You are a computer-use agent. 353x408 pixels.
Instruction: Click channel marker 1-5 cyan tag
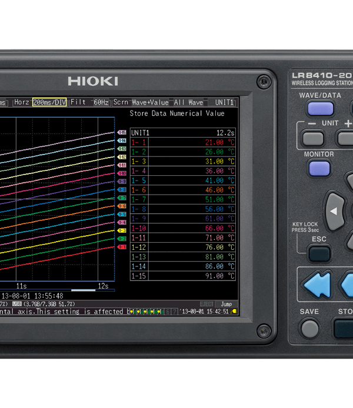pyautogui.click(x=122, y=214)
